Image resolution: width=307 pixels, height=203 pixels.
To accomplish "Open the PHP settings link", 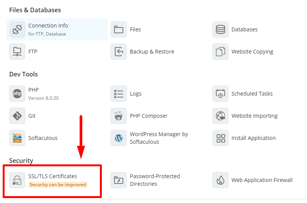I will coord(33,90).
